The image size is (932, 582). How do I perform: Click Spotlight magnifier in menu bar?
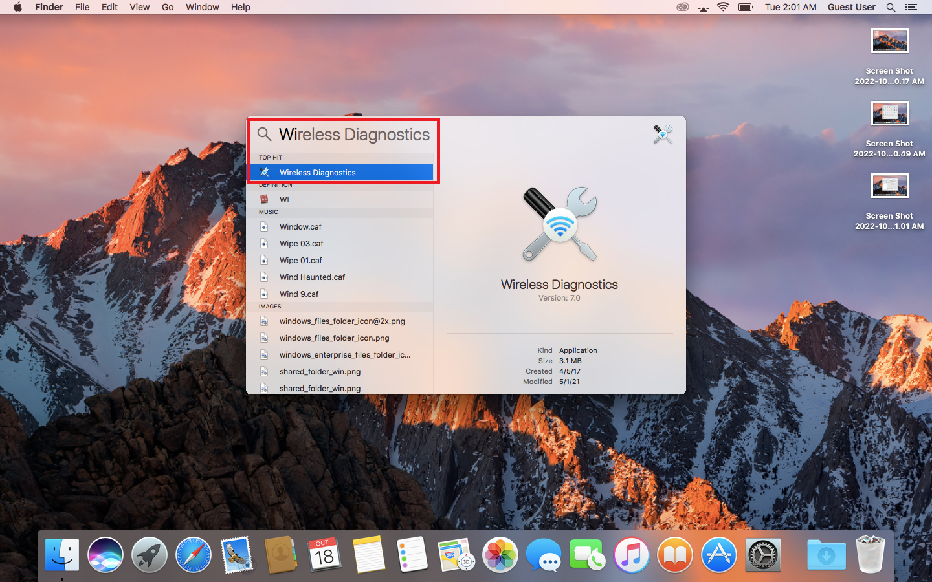tap(891, 7)
